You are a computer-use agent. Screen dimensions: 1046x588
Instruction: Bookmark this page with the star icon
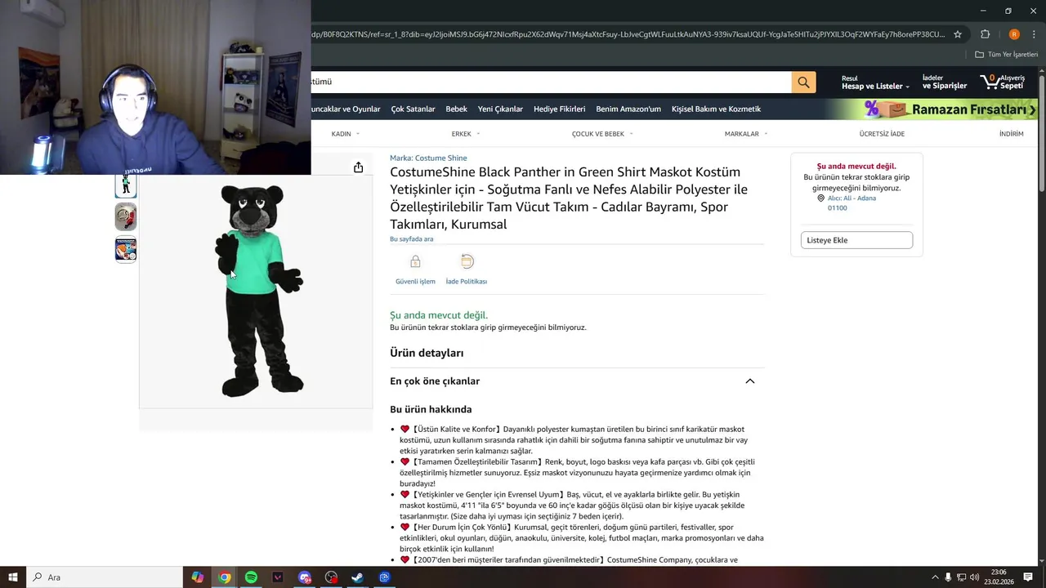pyautogui.click(x=958, y=34)
